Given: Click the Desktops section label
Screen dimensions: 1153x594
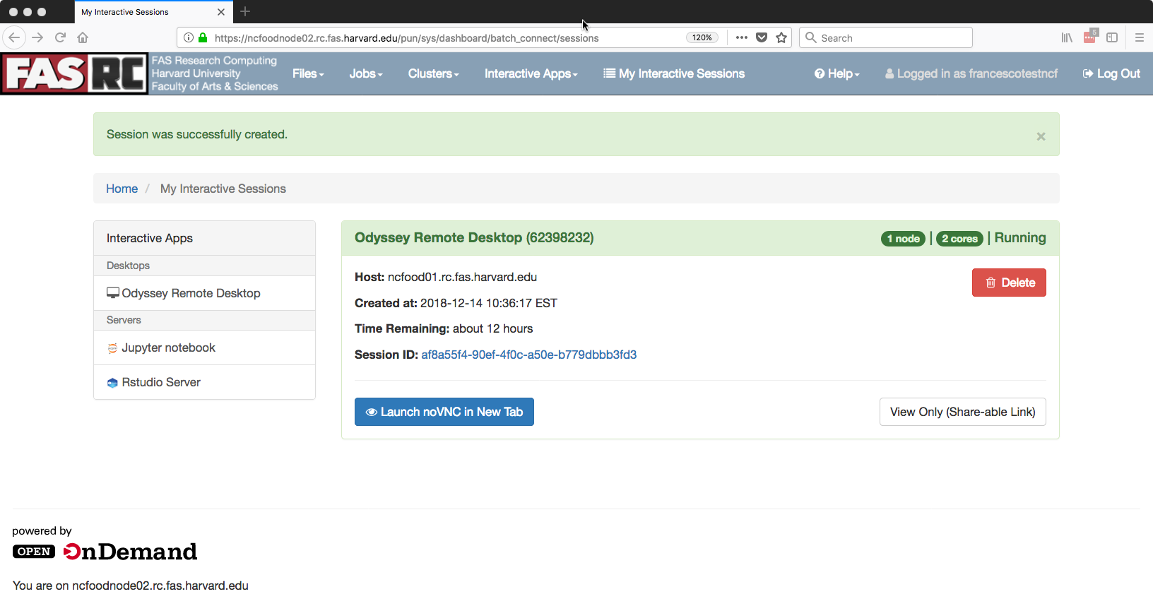Looking at the screenshot, I should coord(128,266).
